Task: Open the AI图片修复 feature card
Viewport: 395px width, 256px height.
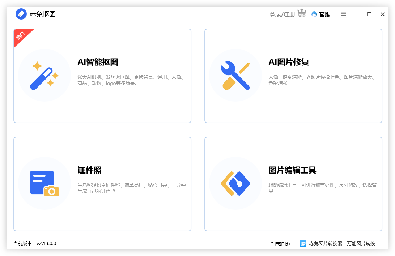Action: (293, 76)
